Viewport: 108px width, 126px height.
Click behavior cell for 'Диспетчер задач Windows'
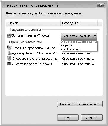click(78, 64)
